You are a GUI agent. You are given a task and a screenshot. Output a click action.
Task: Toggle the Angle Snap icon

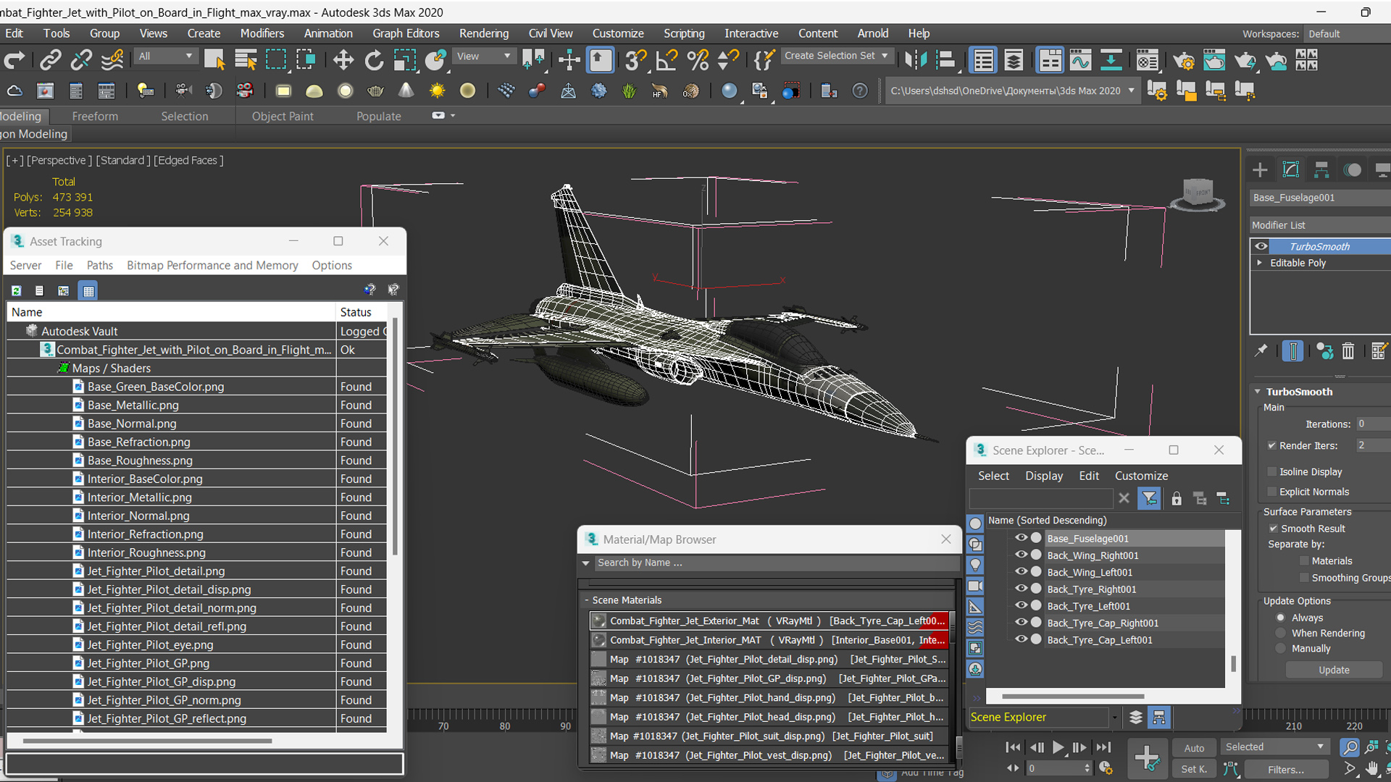[667, 60]
